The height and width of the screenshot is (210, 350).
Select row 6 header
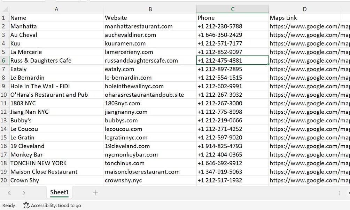5,60
